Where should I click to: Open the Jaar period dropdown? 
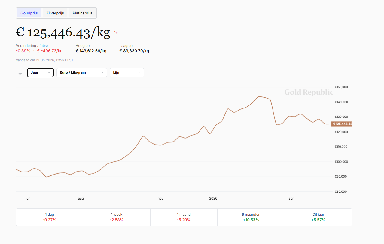pyautogui.click(x=40, y=73)
